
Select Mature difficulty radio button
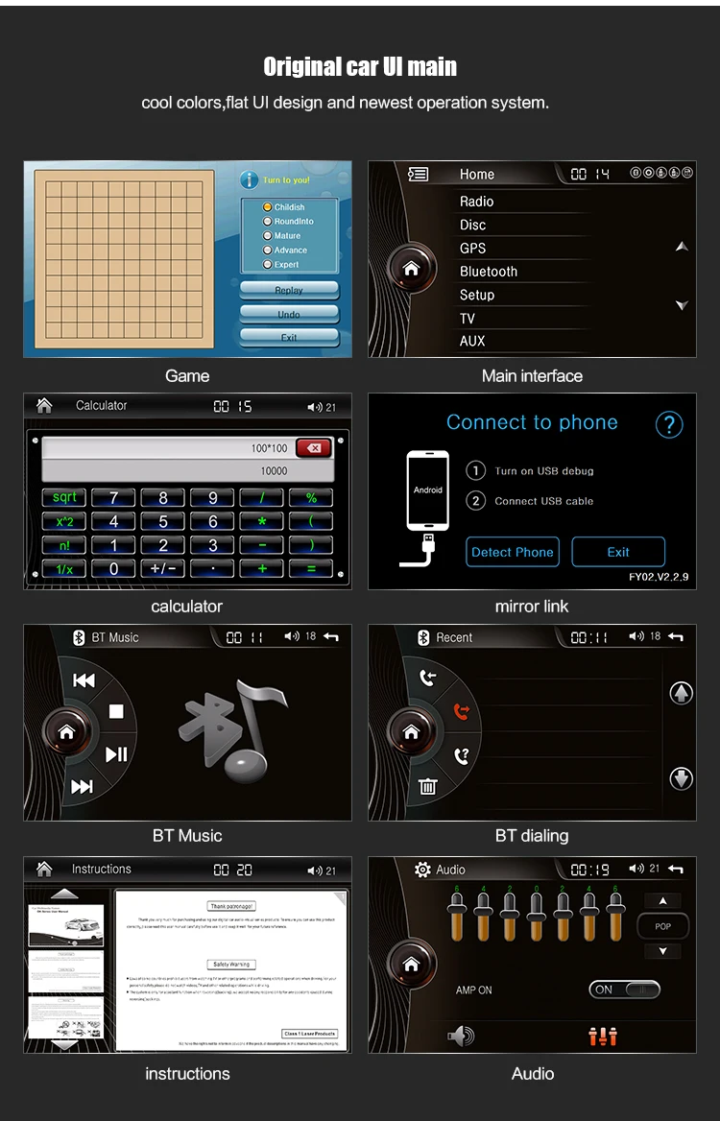click(268, 235)
